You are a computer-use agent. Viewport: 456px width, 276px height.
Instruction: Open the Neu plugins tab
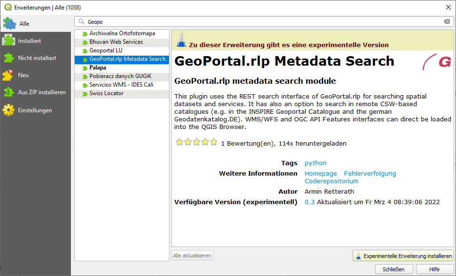coord(36,75)
